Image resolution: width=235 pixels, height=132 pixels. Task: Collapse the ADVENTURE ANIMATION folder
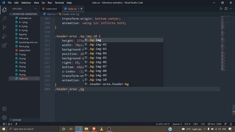pyautogui.click(x=25, y=14)
